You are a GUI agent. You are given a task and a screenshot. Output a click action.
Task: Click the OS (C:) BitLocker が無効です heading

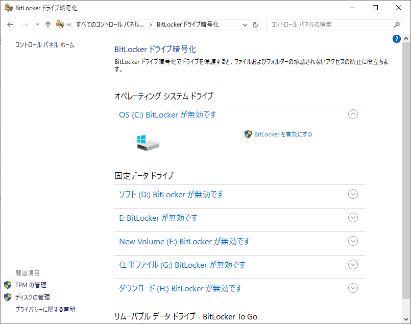[x=168, y=114]
